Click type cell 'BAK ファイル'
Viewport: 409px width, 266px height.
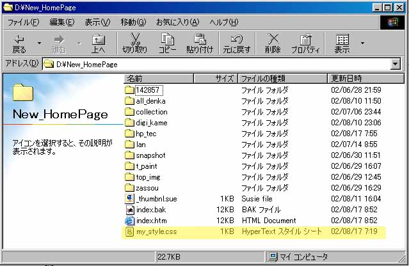tap(261, 210)
